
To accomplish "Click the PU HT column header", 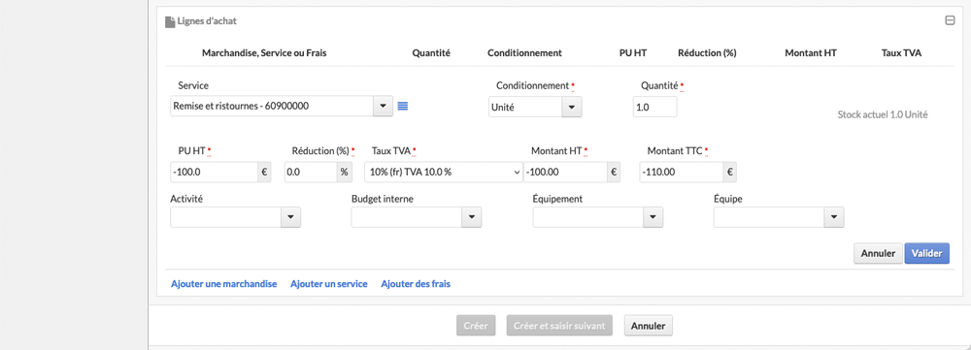I will 633,53.
